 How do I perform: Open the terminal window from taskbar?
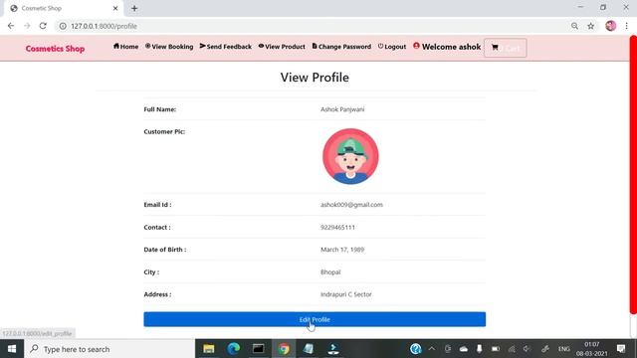[x=259, y=349]
